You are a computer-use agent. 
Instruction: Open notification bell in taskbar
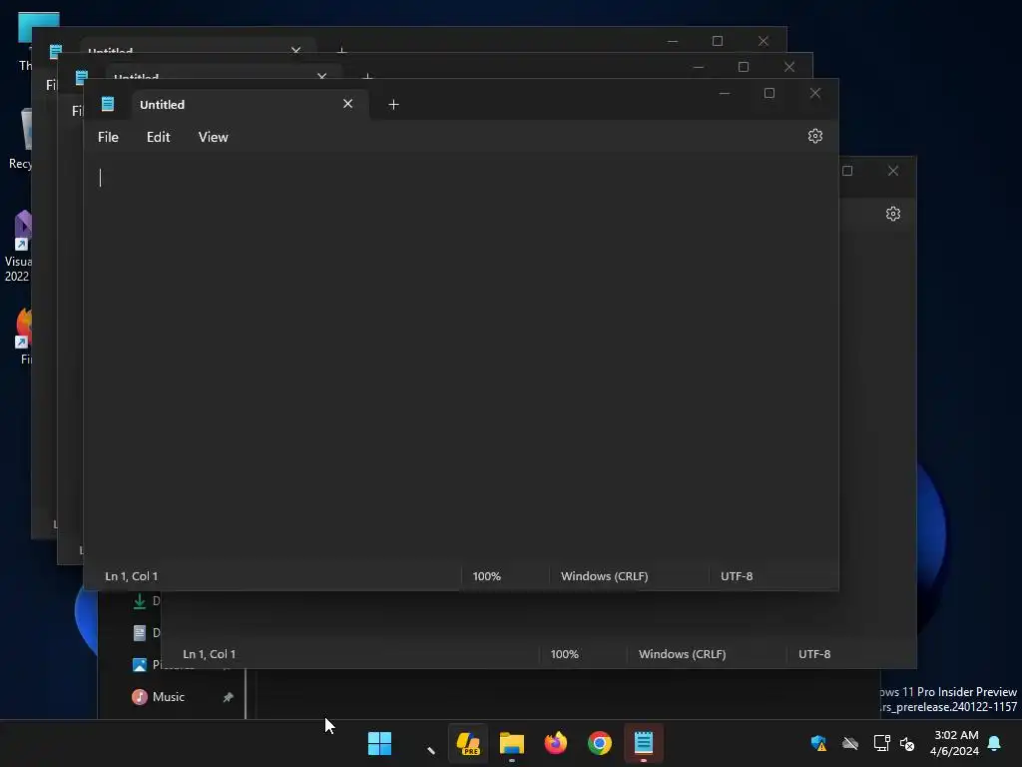click(x=995, y=743)
